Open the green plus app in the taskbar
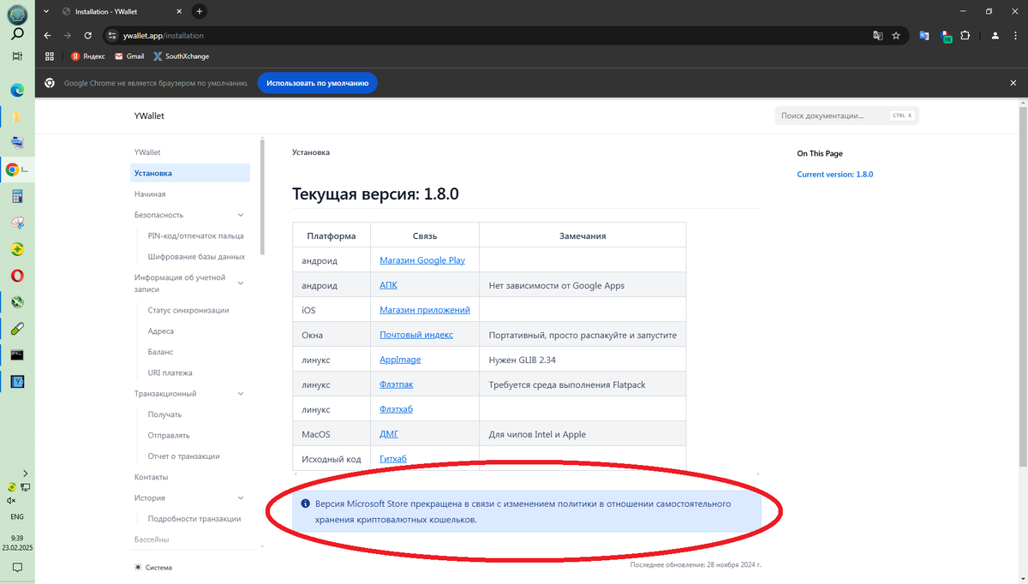The image size is (1028, 584). click(x=17, y=249)
